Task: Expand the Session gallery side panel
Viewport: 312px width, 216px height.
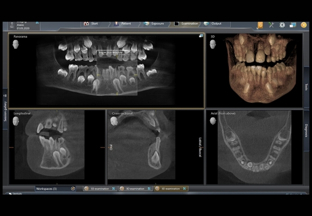Action: point(6,111)
